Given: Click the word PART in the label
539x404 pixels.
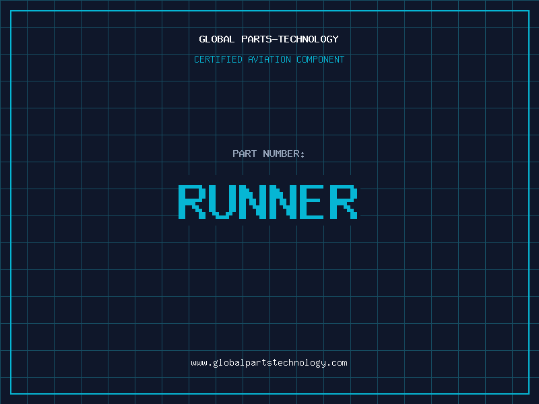Looking at the screenshot, I should pos(244,154).
